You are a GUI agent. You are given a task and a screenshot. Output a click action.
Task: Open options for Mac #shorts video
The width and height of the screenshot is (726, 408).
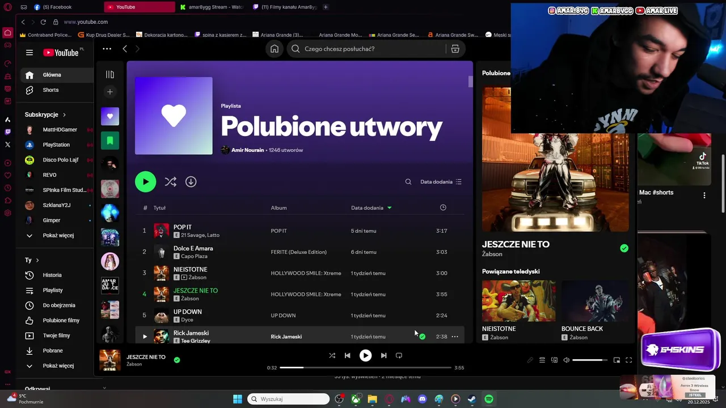[x=704, y=195]
